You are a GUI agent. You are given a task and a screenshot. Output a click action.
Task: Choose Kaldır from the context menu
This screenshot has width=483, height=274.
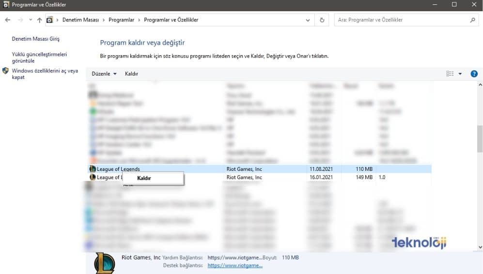pos(154,178)
